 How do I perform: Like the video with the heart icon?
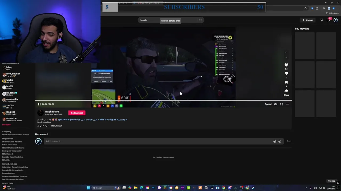click(286, 65)
